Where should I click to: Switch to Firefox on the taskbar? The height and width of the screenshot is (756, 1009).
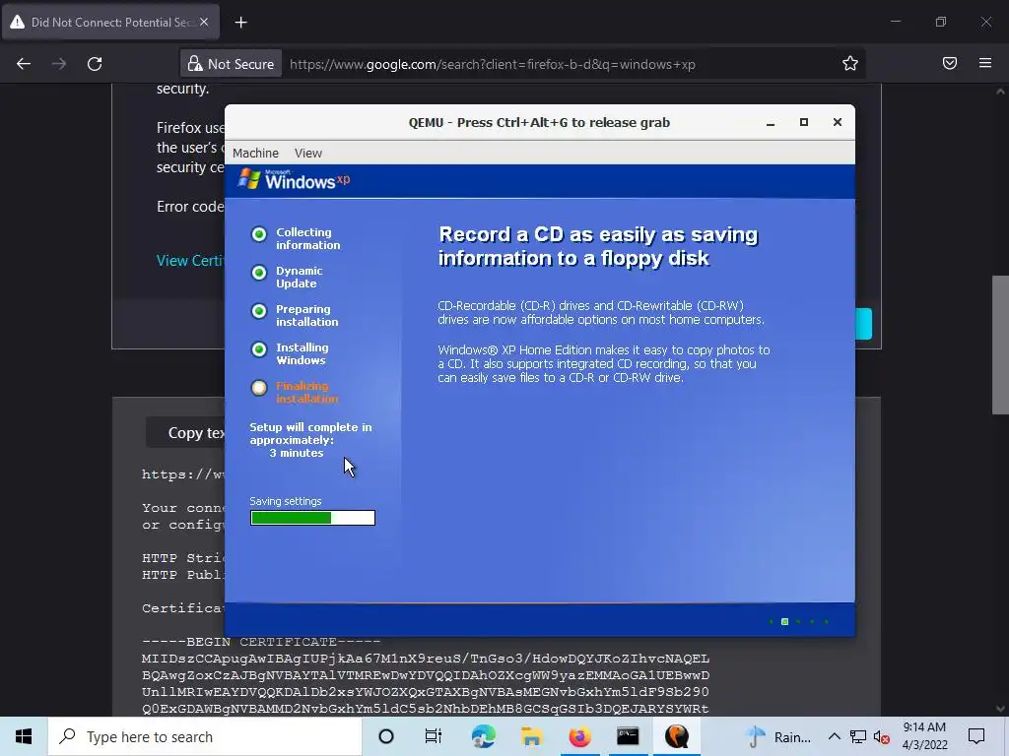click(579, 736)
